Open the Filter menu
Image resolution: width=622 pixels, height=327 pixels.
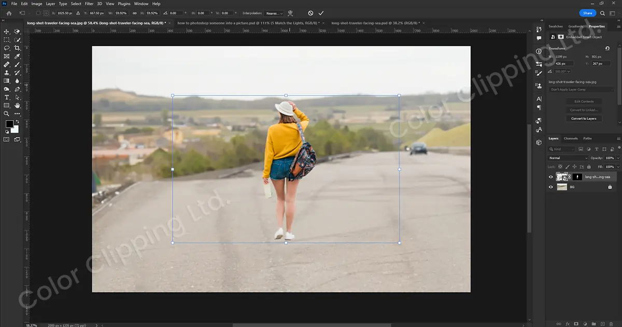click(x=90, y=4)
